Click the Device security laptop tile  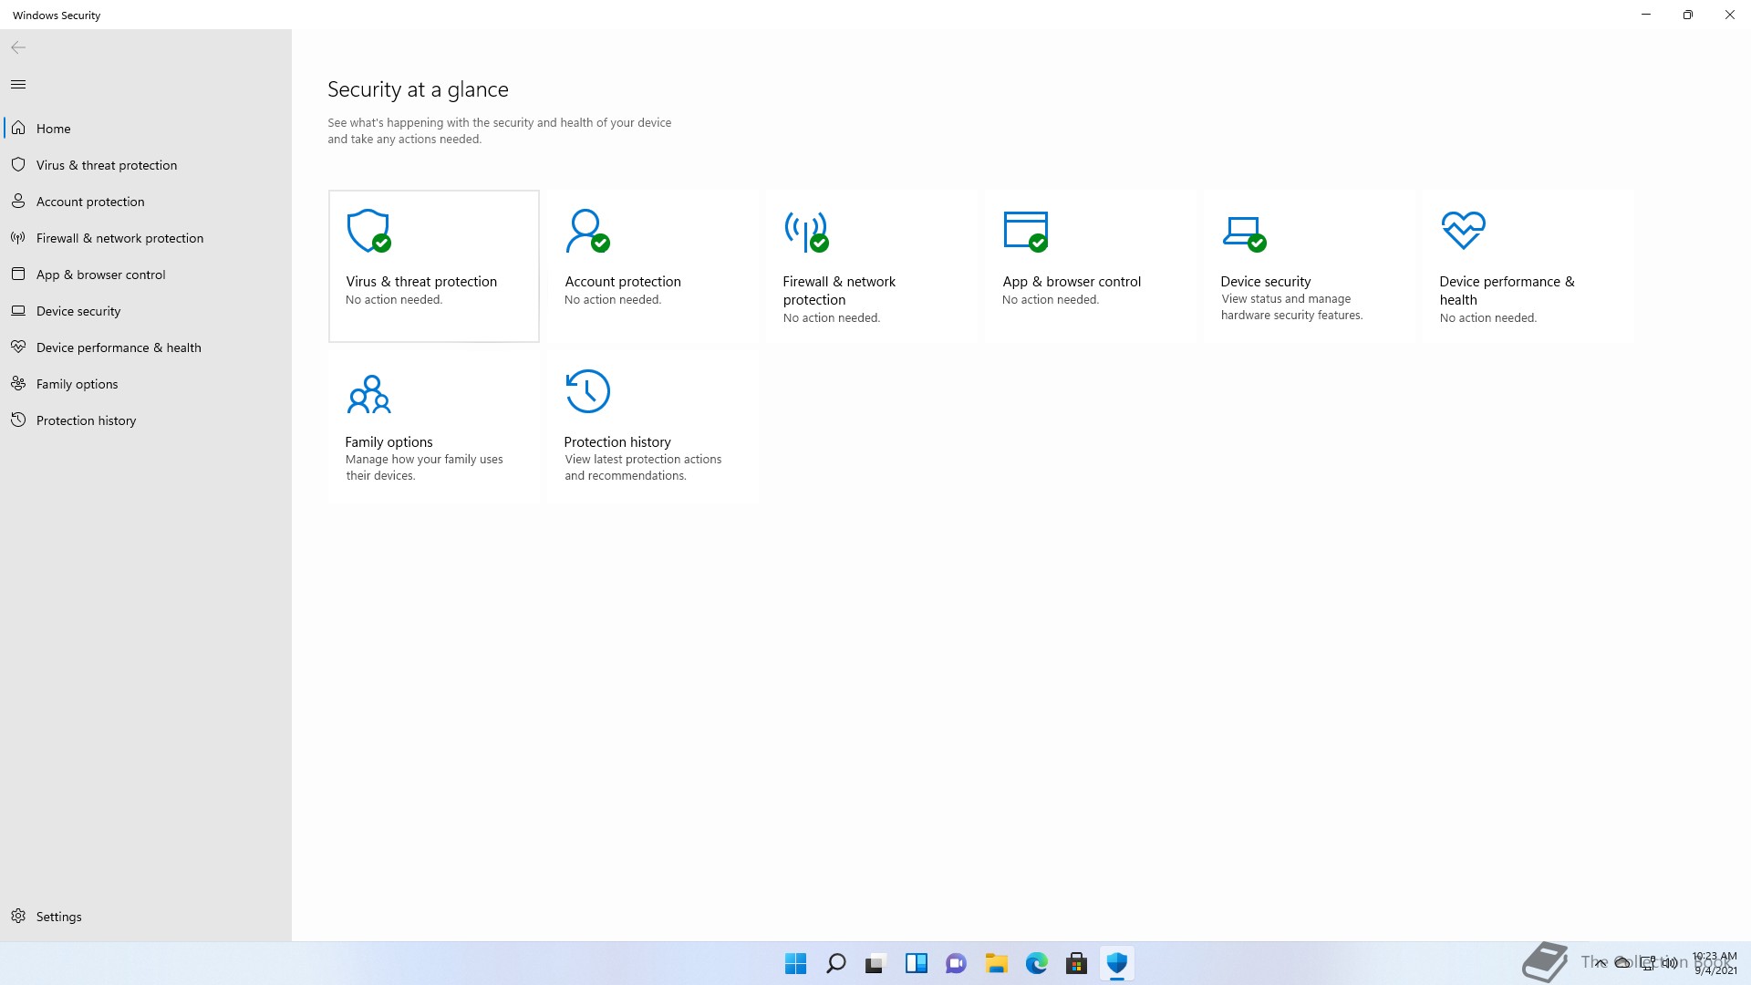pyautogui.click(x=1310, y=266)
